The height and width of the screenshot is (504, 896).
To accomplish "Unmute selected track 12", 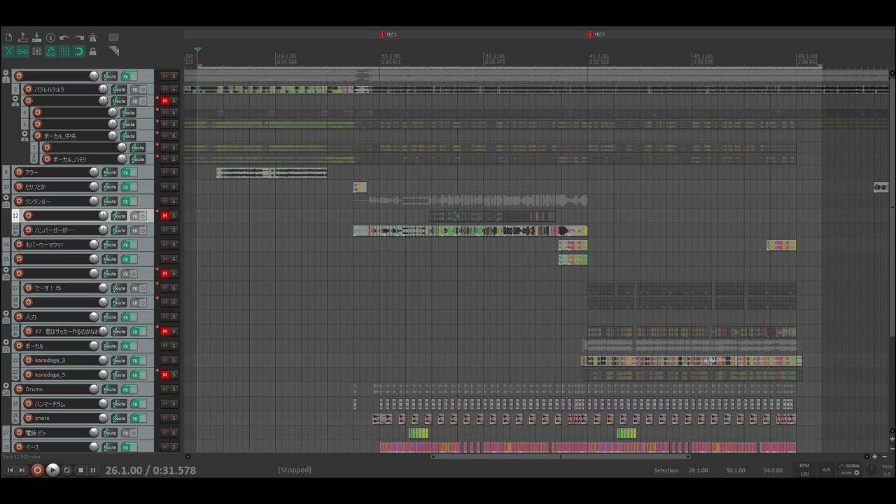I will (164, 216).
